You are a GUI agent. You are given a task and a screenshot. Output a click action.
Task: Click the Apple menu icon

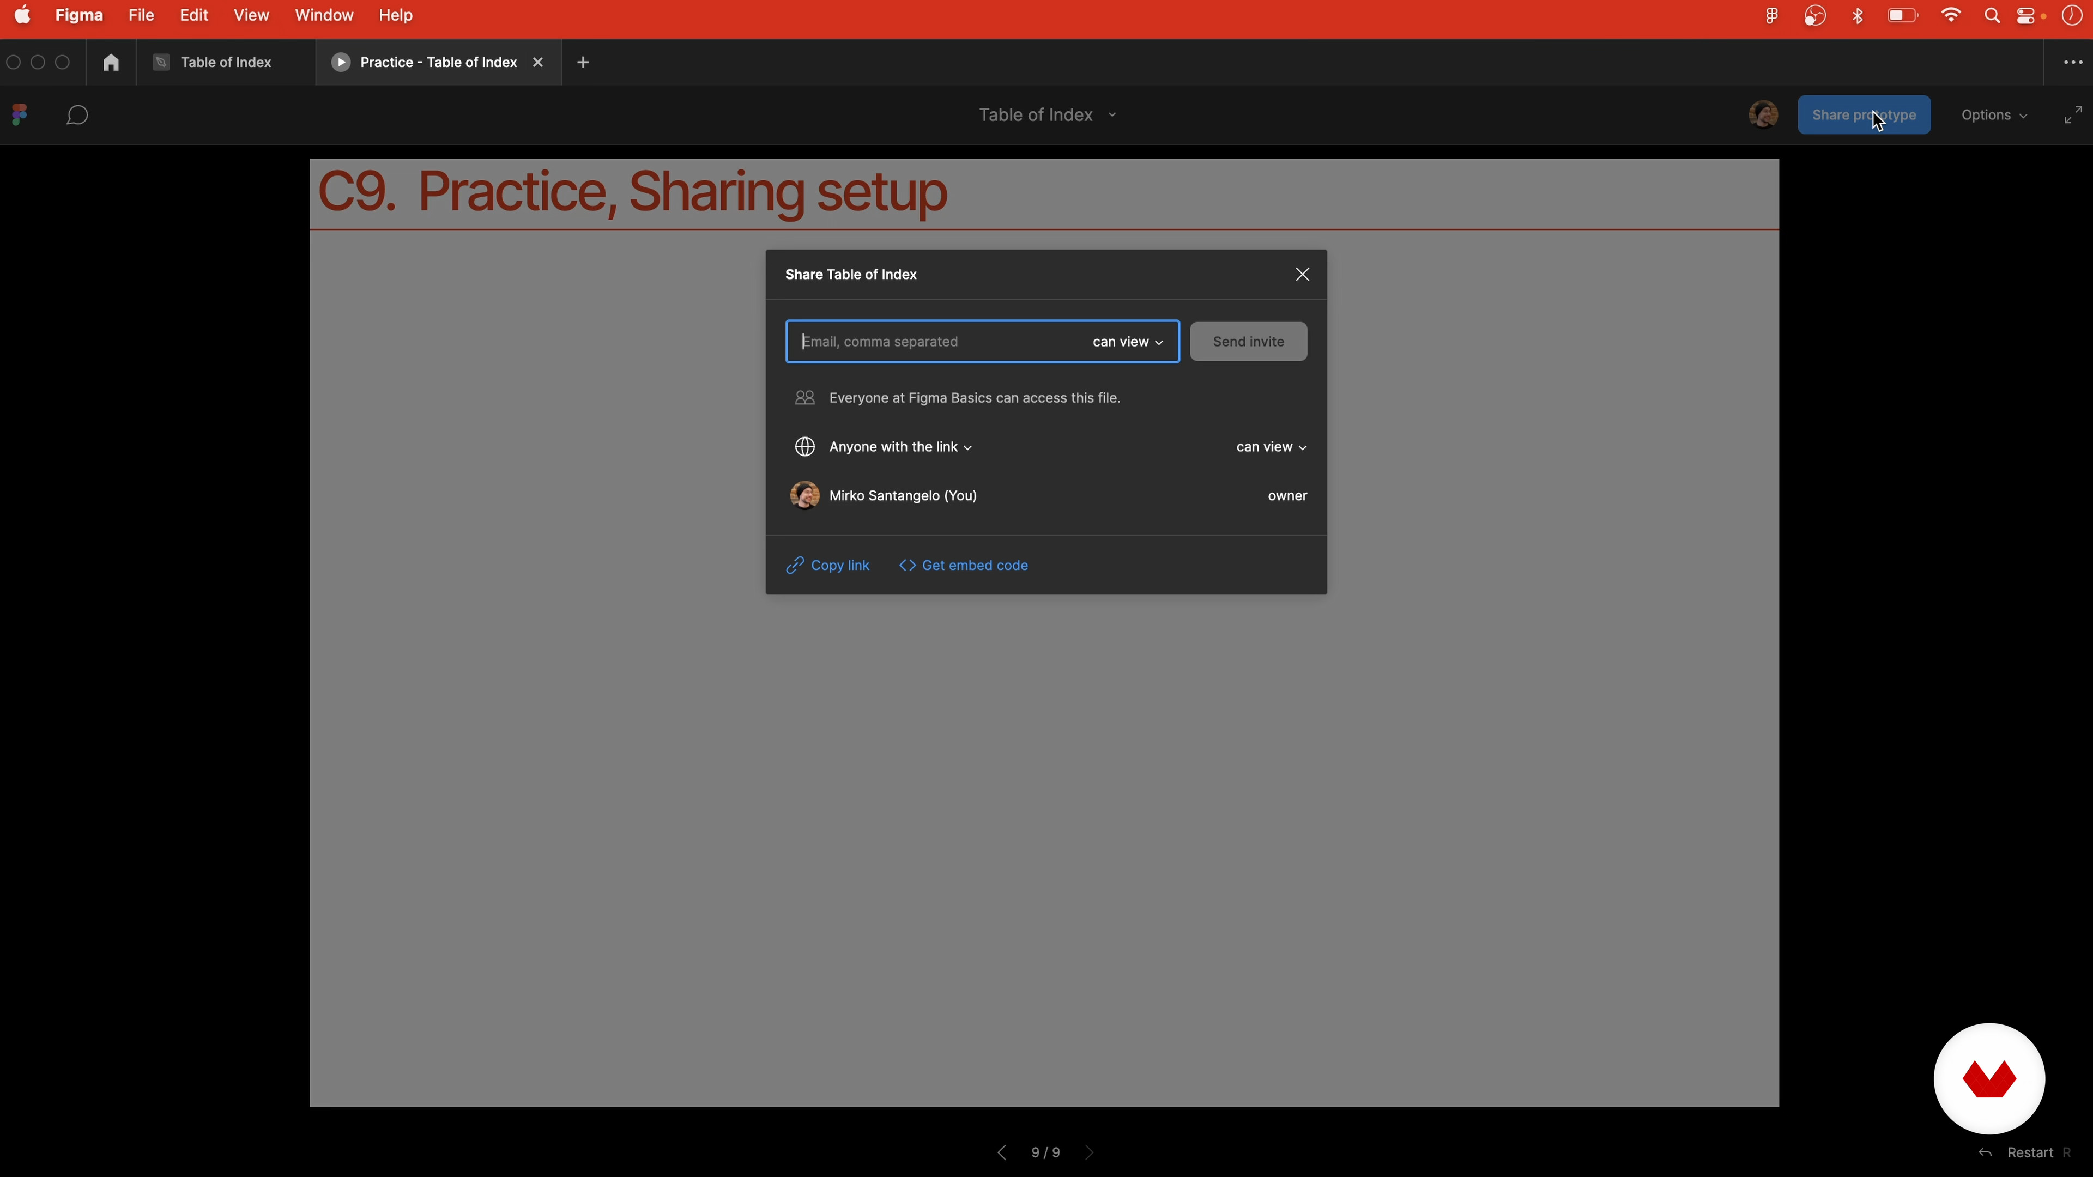coord(23,15)
